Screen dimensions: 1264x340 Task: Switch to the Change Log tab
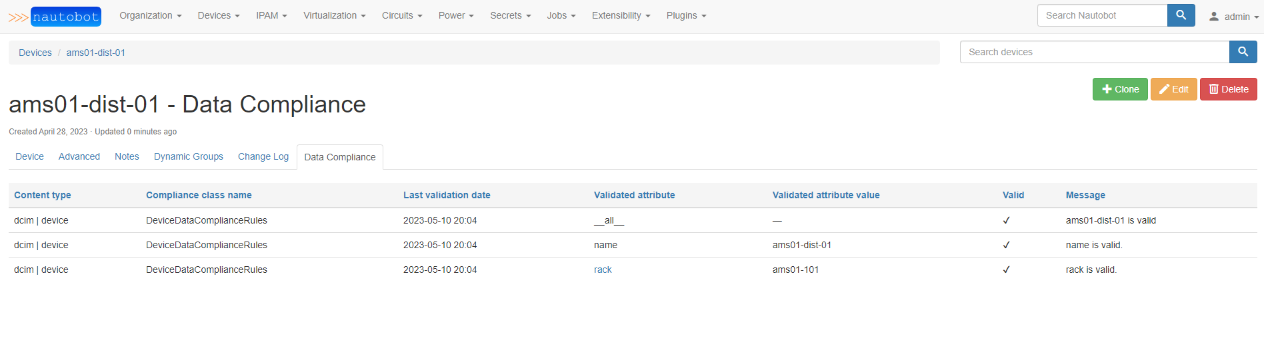coord(263,156)
